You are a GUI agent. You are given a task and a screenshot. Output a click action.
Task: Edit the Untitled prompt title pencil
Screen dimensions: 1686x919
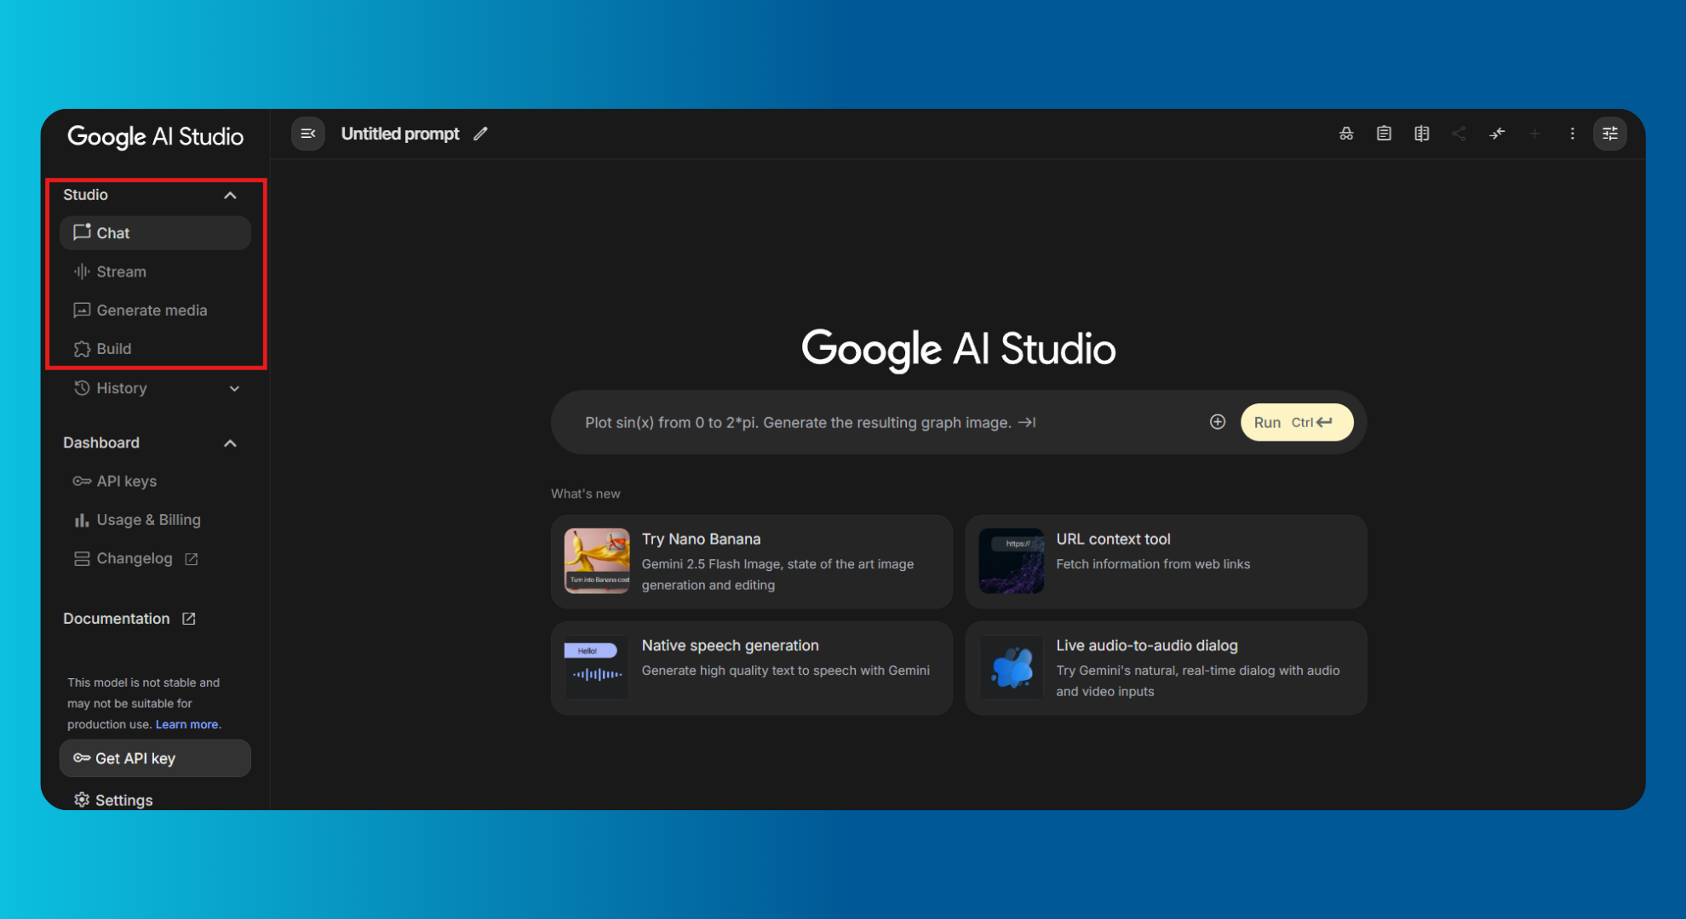481,134
